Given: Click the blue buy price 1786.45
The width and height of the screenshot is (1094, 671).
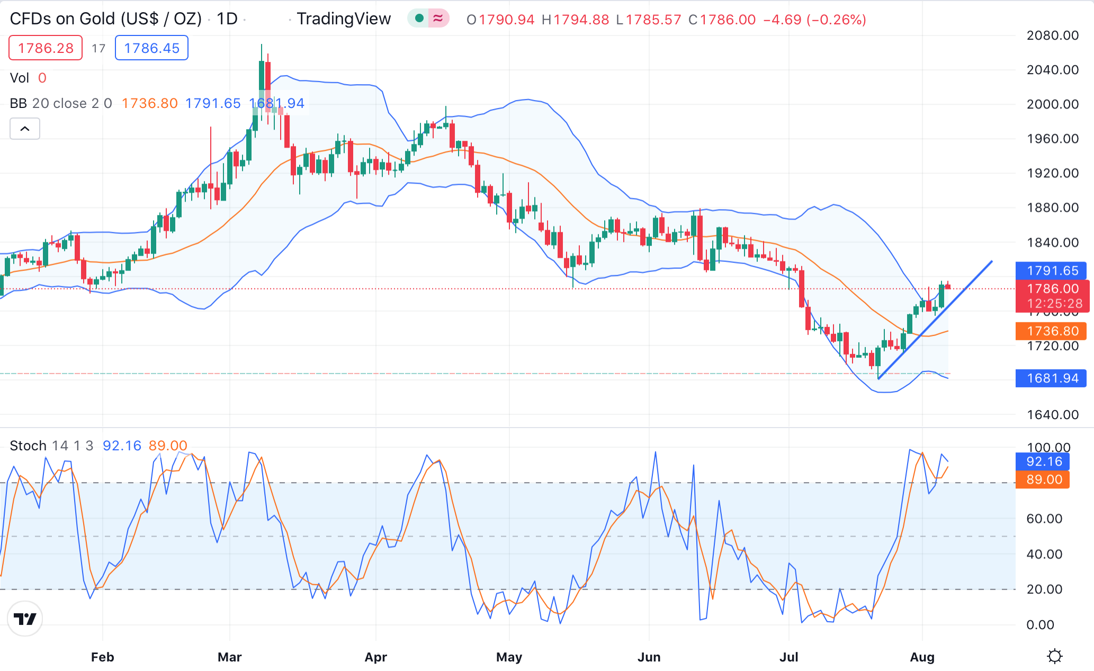Looking at the screenshot, I should coord(151,48).
